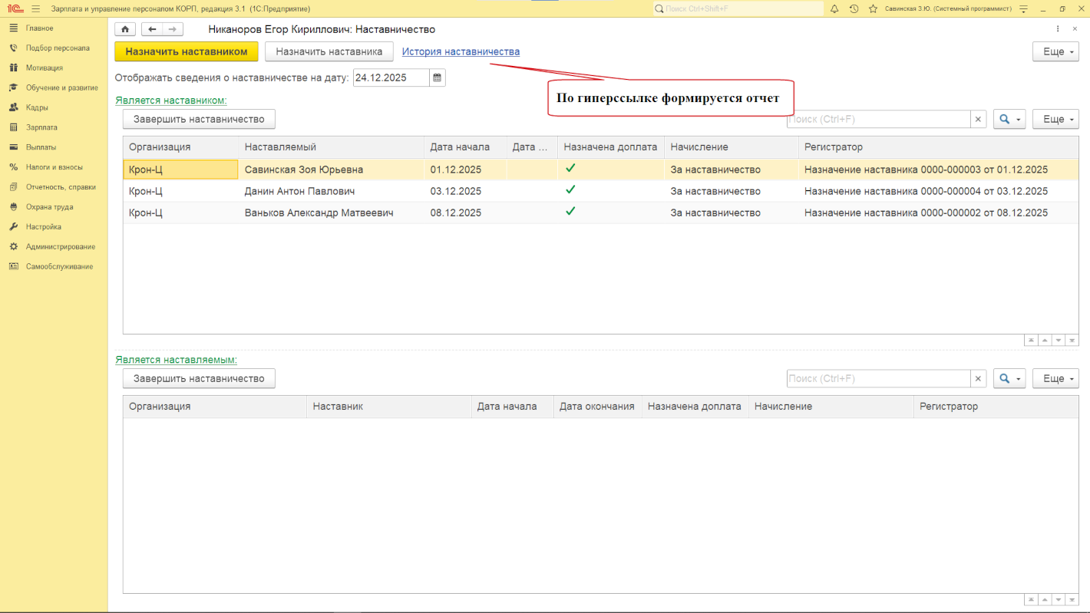Open the Кадры section in sidebar
1090x613 pixels.
37,107
